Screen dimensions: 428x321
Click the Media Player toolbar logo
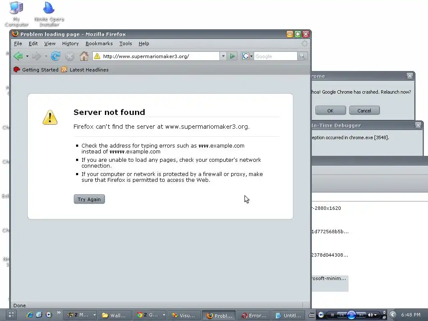pos(321,315)
